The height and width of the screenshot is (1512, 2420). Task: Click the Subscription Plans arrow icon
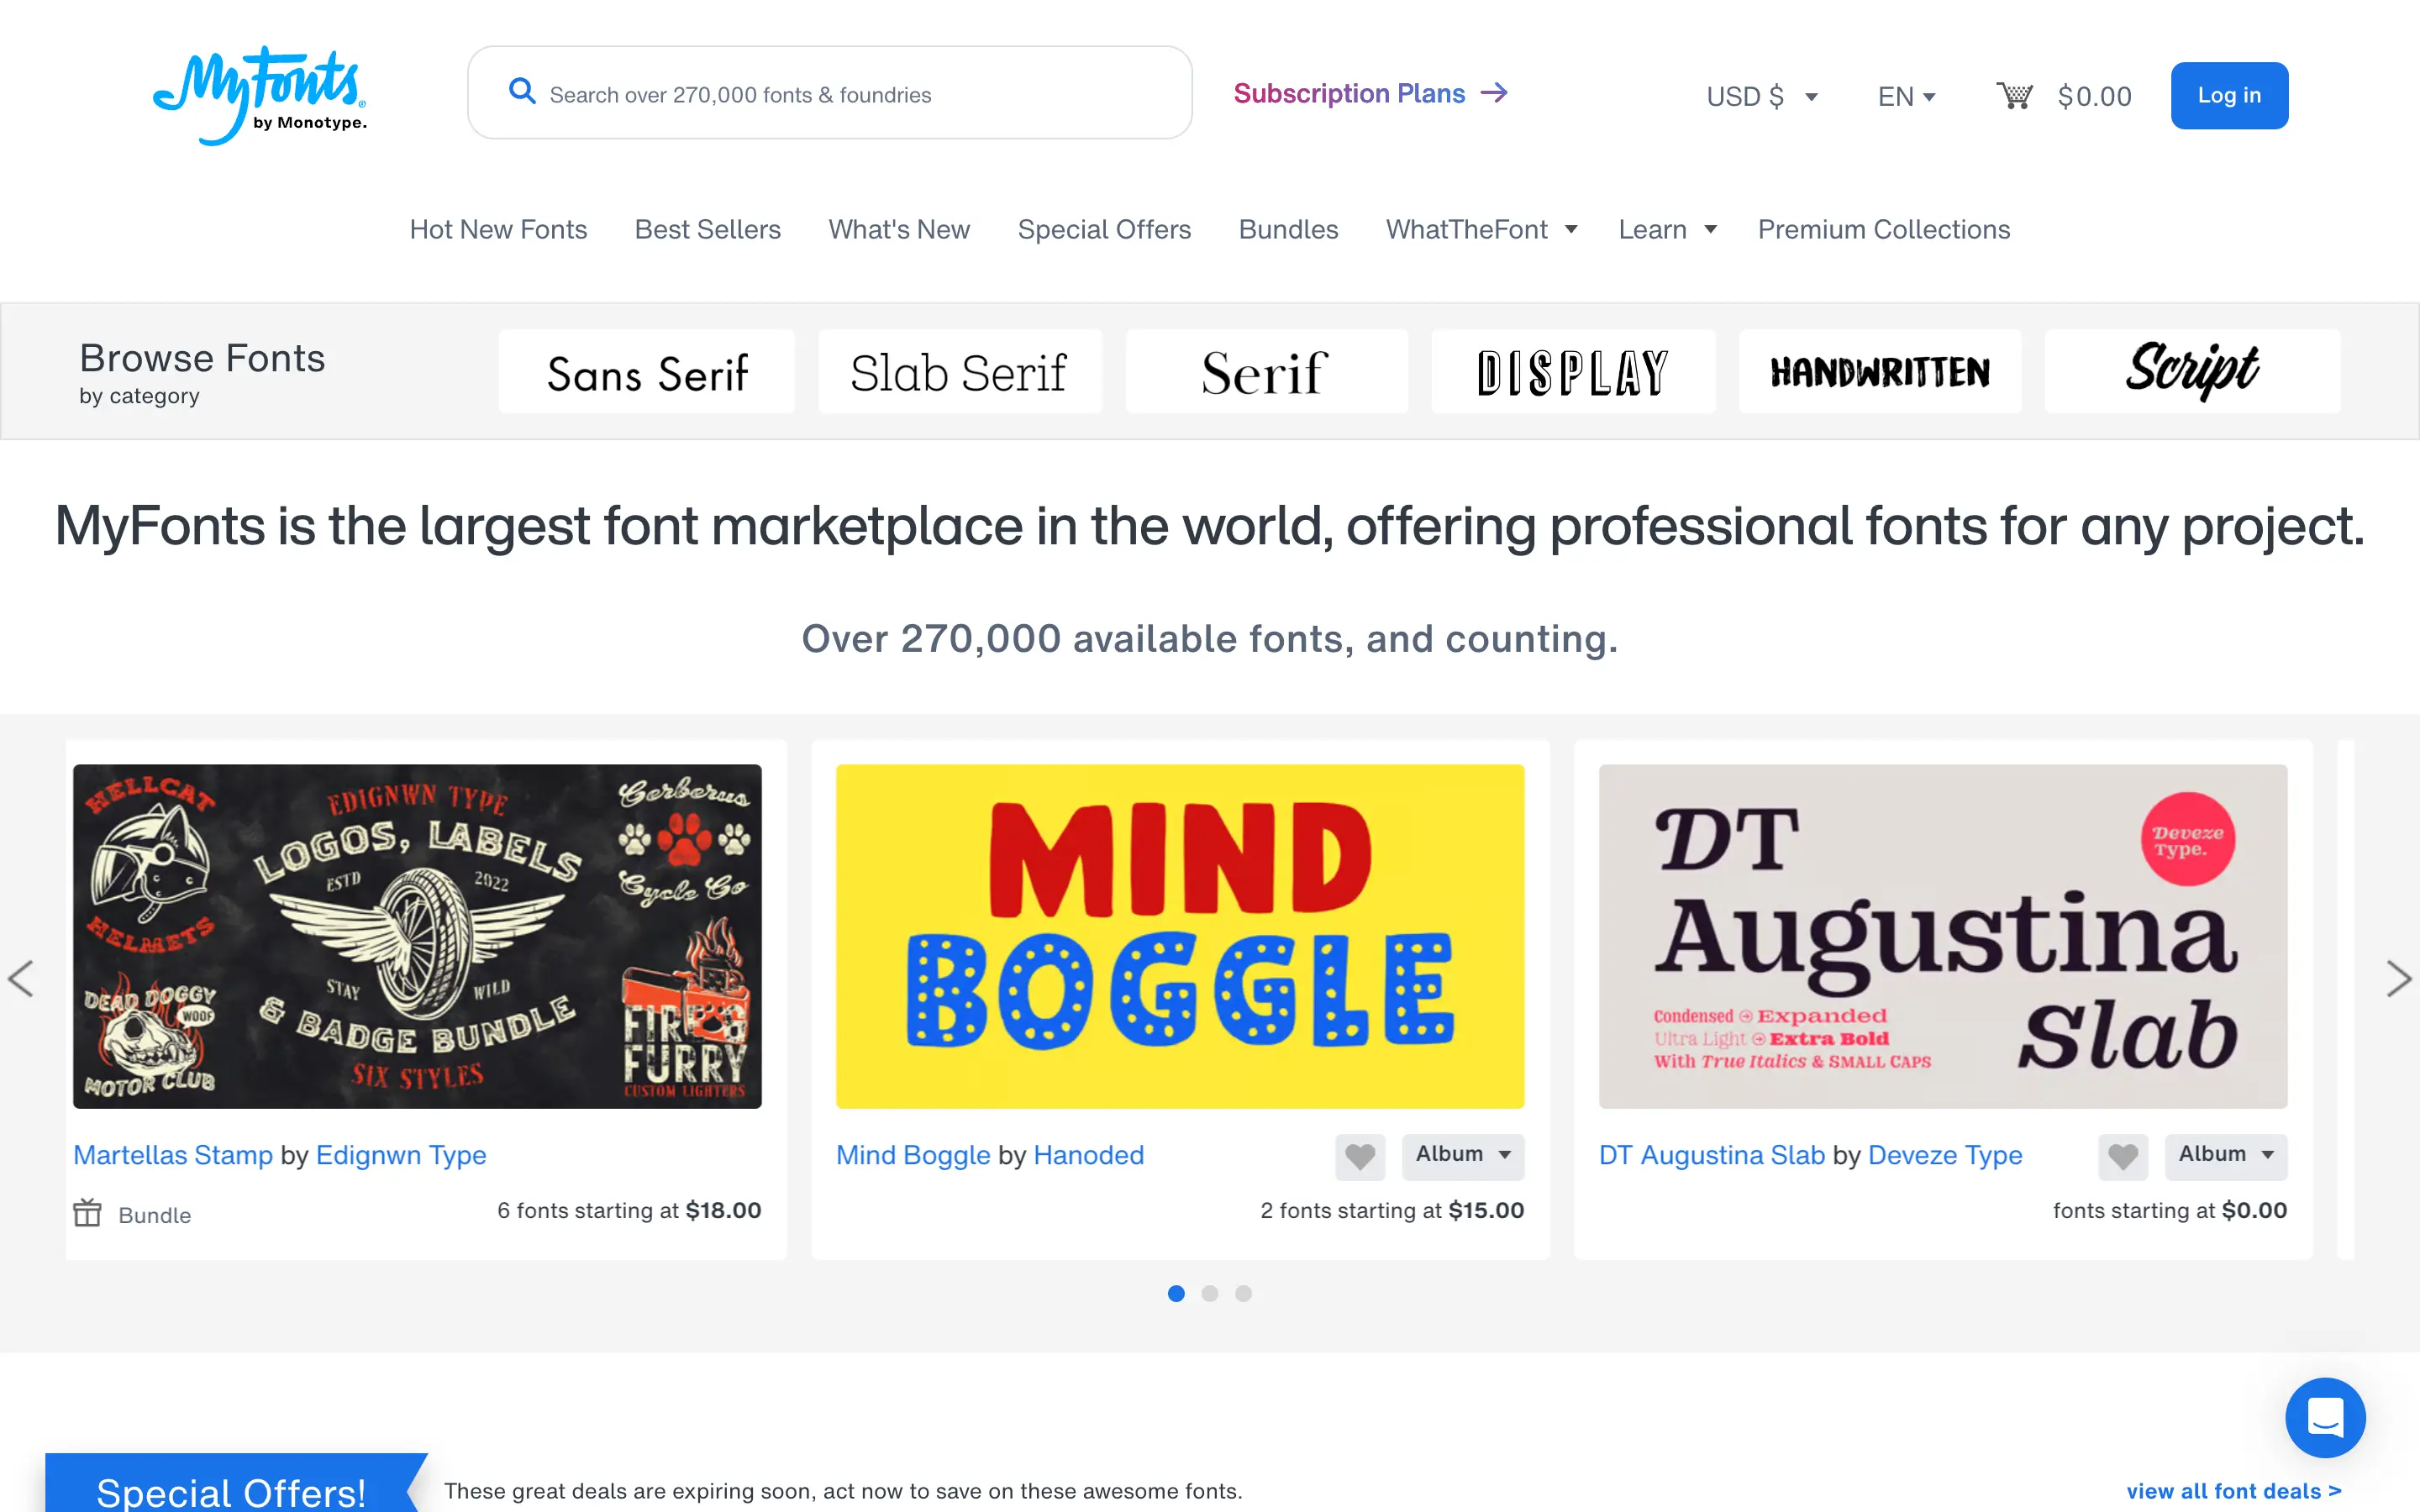click(1494, 93)
